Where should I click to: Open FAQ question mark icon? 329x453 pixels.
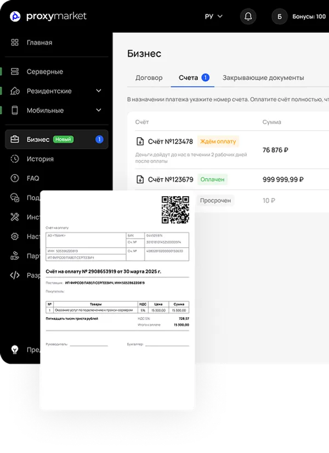(15, 178)
